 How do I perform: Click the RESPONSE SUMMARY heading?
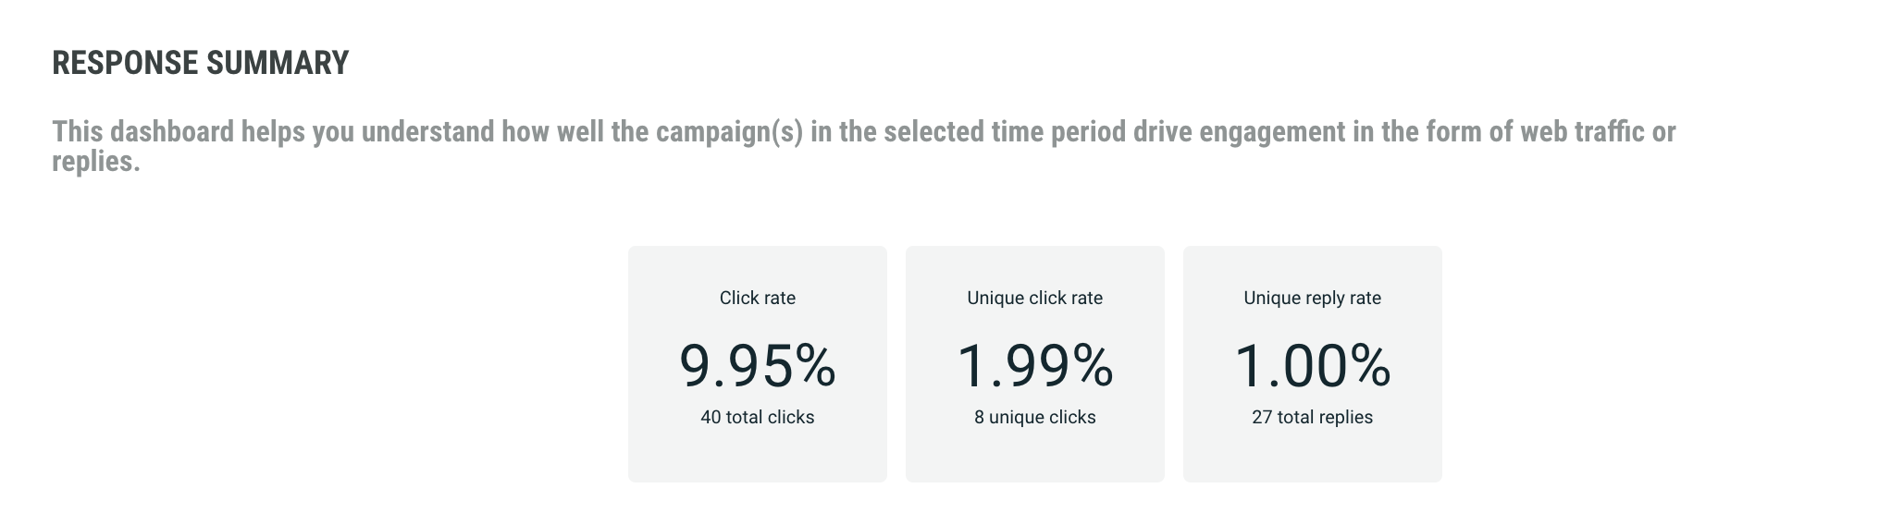[x=200, y=63]
